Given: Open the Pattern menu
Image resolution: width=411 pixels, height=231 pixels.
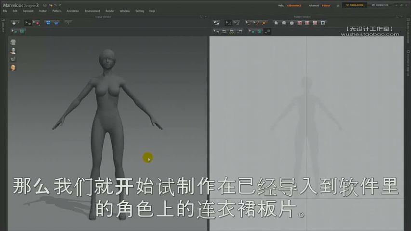Looking at the screenshot, I should click(57, 11).
